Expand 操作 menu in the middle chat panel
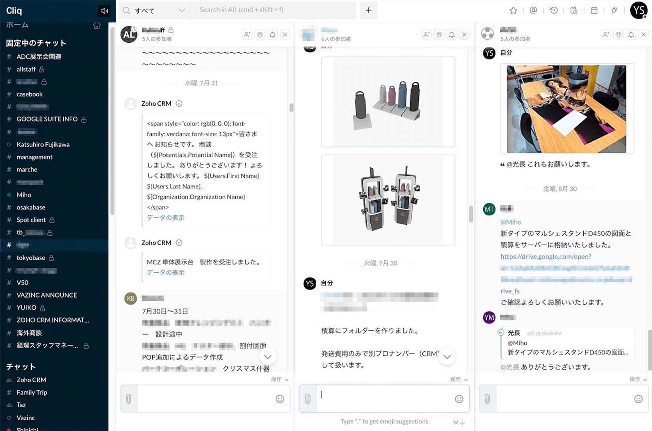 coord(459,379)
